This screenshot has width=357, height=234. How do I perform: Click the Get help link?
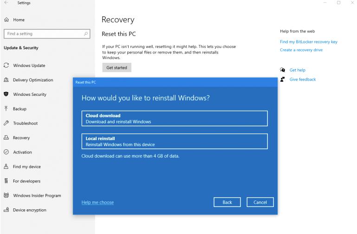(x=298, y=70)
